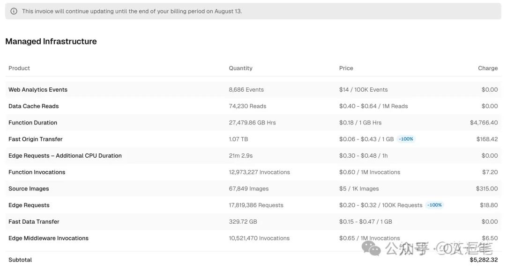Click the Quantity column header
This screenshot has height=269, width=506.
(x=240, y=68)
